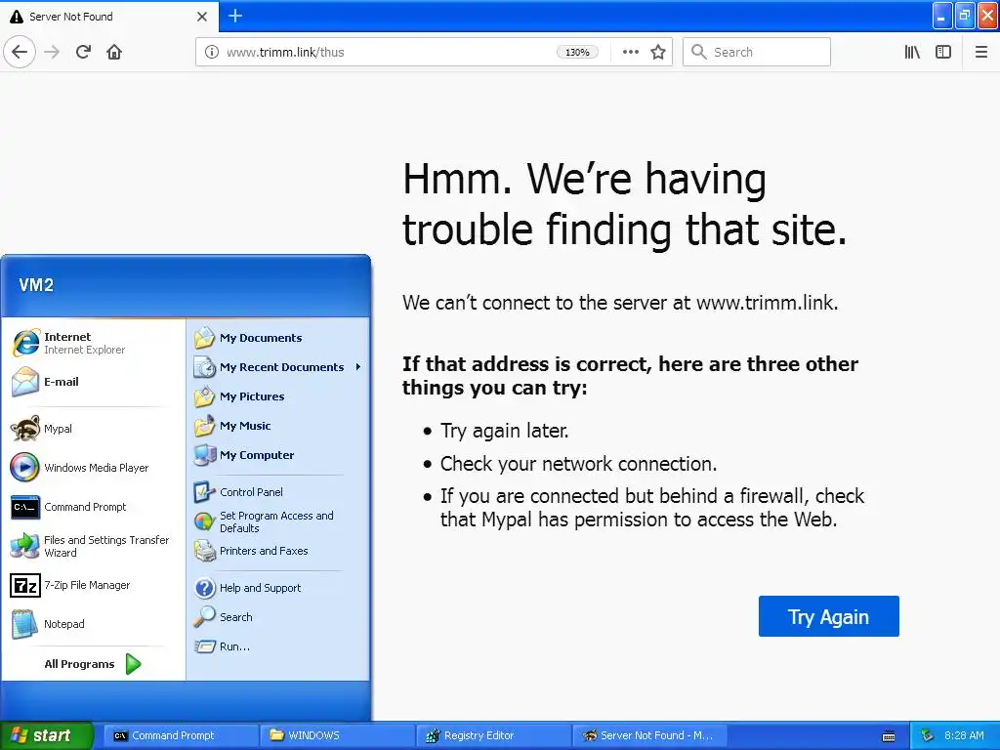Reset the 130% zoom indicator
The image size is (1000, 750).
click(577, 53)
